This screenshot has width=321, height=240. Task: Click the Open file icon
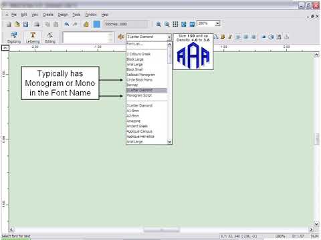pyautogui.click(x=17, y=24)
